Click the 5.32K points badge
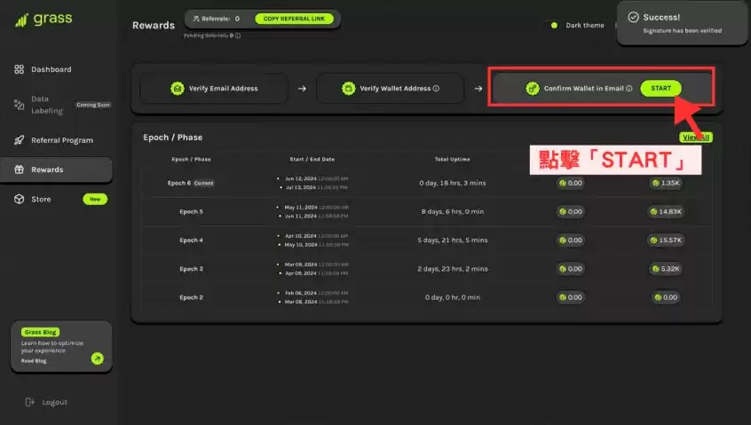Image resolution: width=751 pixels, height=425 pixels. point(666,269)
